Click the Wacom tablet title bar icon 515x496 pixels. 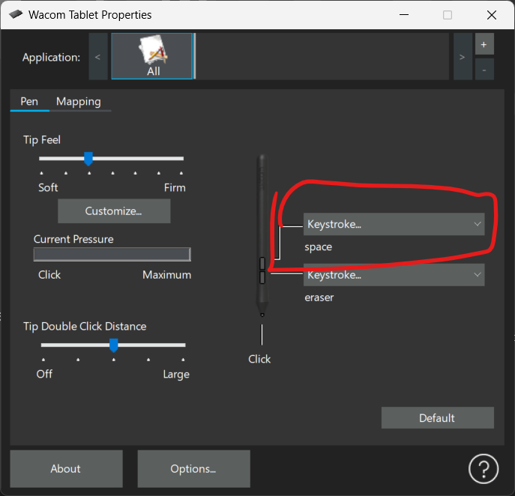[x=16, y=14]
